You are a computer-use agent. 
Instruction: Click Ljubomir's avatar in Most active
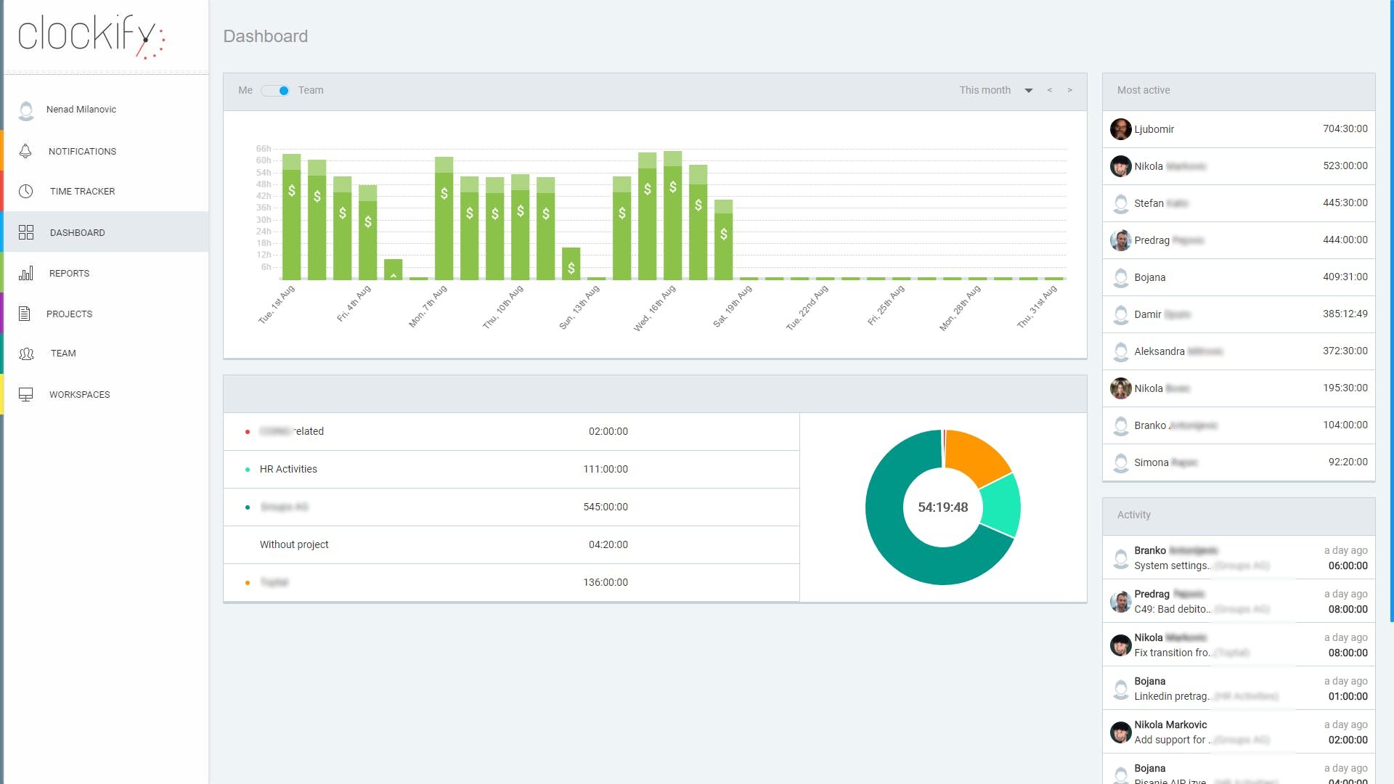[x=1120, y=129]
